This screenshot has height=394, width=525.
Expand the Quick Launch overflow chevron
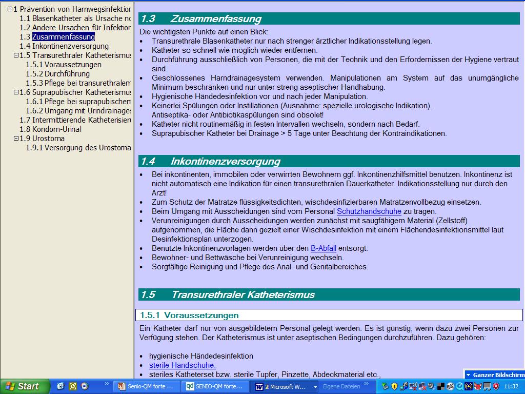(x=107, y=384)
